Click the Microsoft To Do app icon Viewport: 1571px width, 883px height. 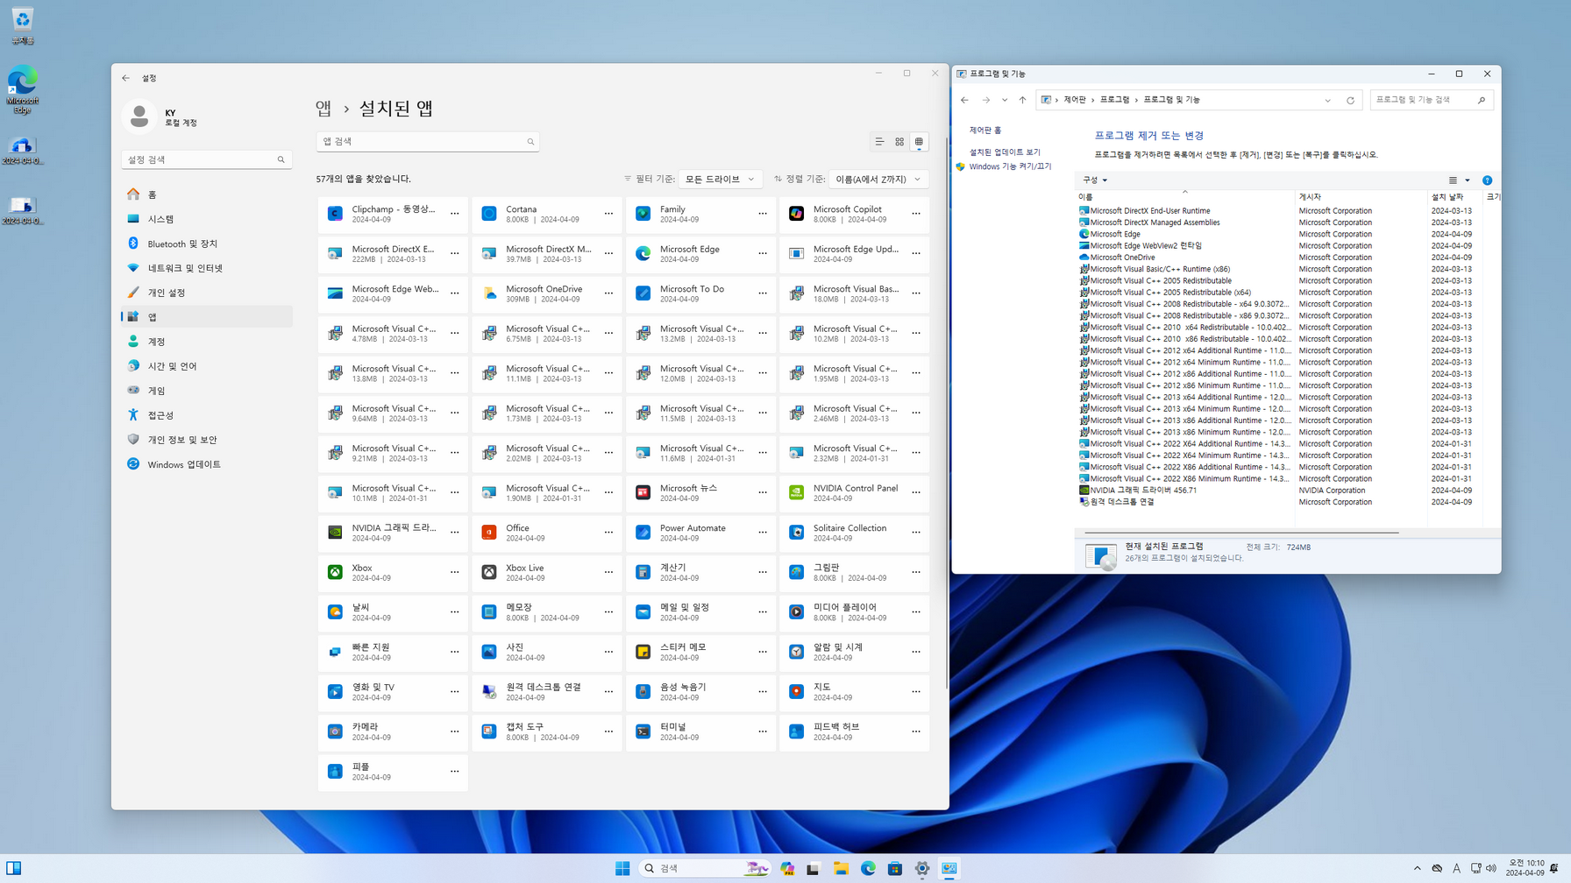coord(643,293)
